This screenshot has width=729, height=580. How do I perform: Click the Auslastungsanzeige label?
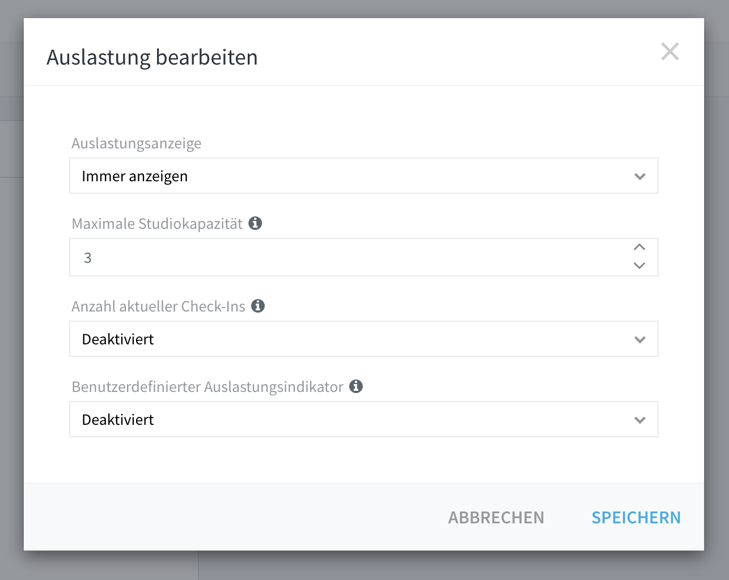click(137, 143)
